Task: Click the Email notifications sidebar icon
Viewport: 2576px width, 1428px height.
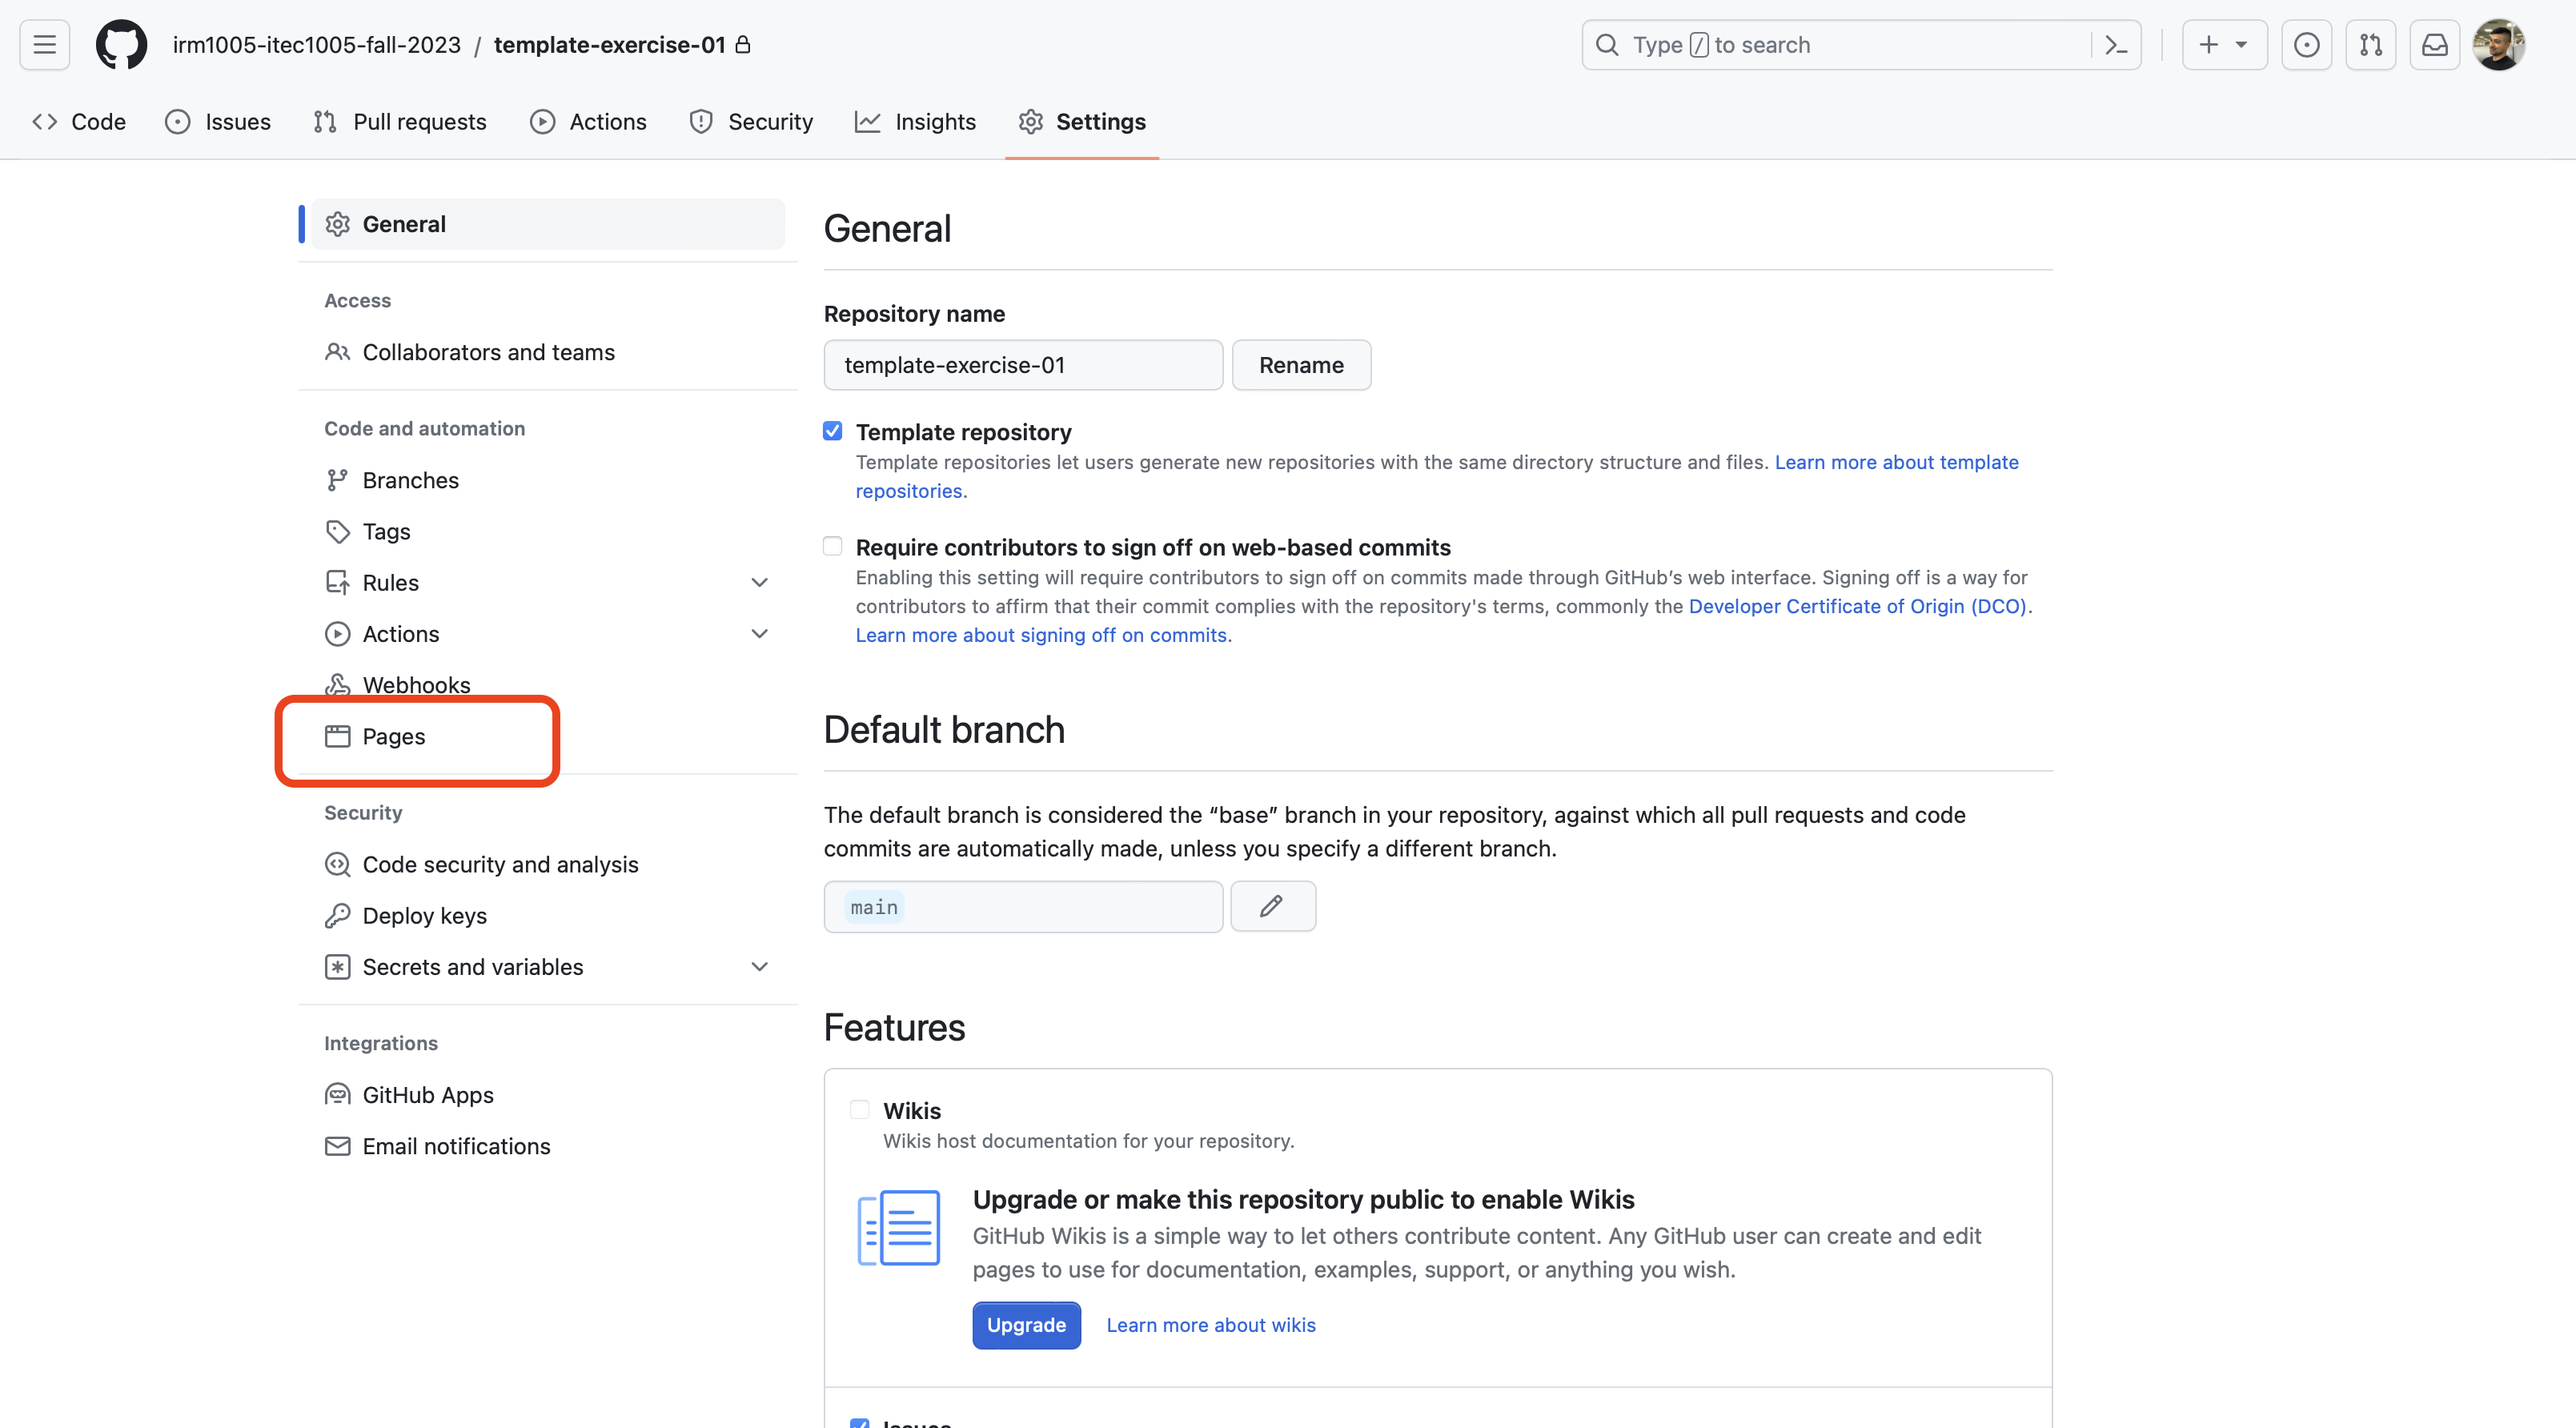Action: [x=338, y=1146]
